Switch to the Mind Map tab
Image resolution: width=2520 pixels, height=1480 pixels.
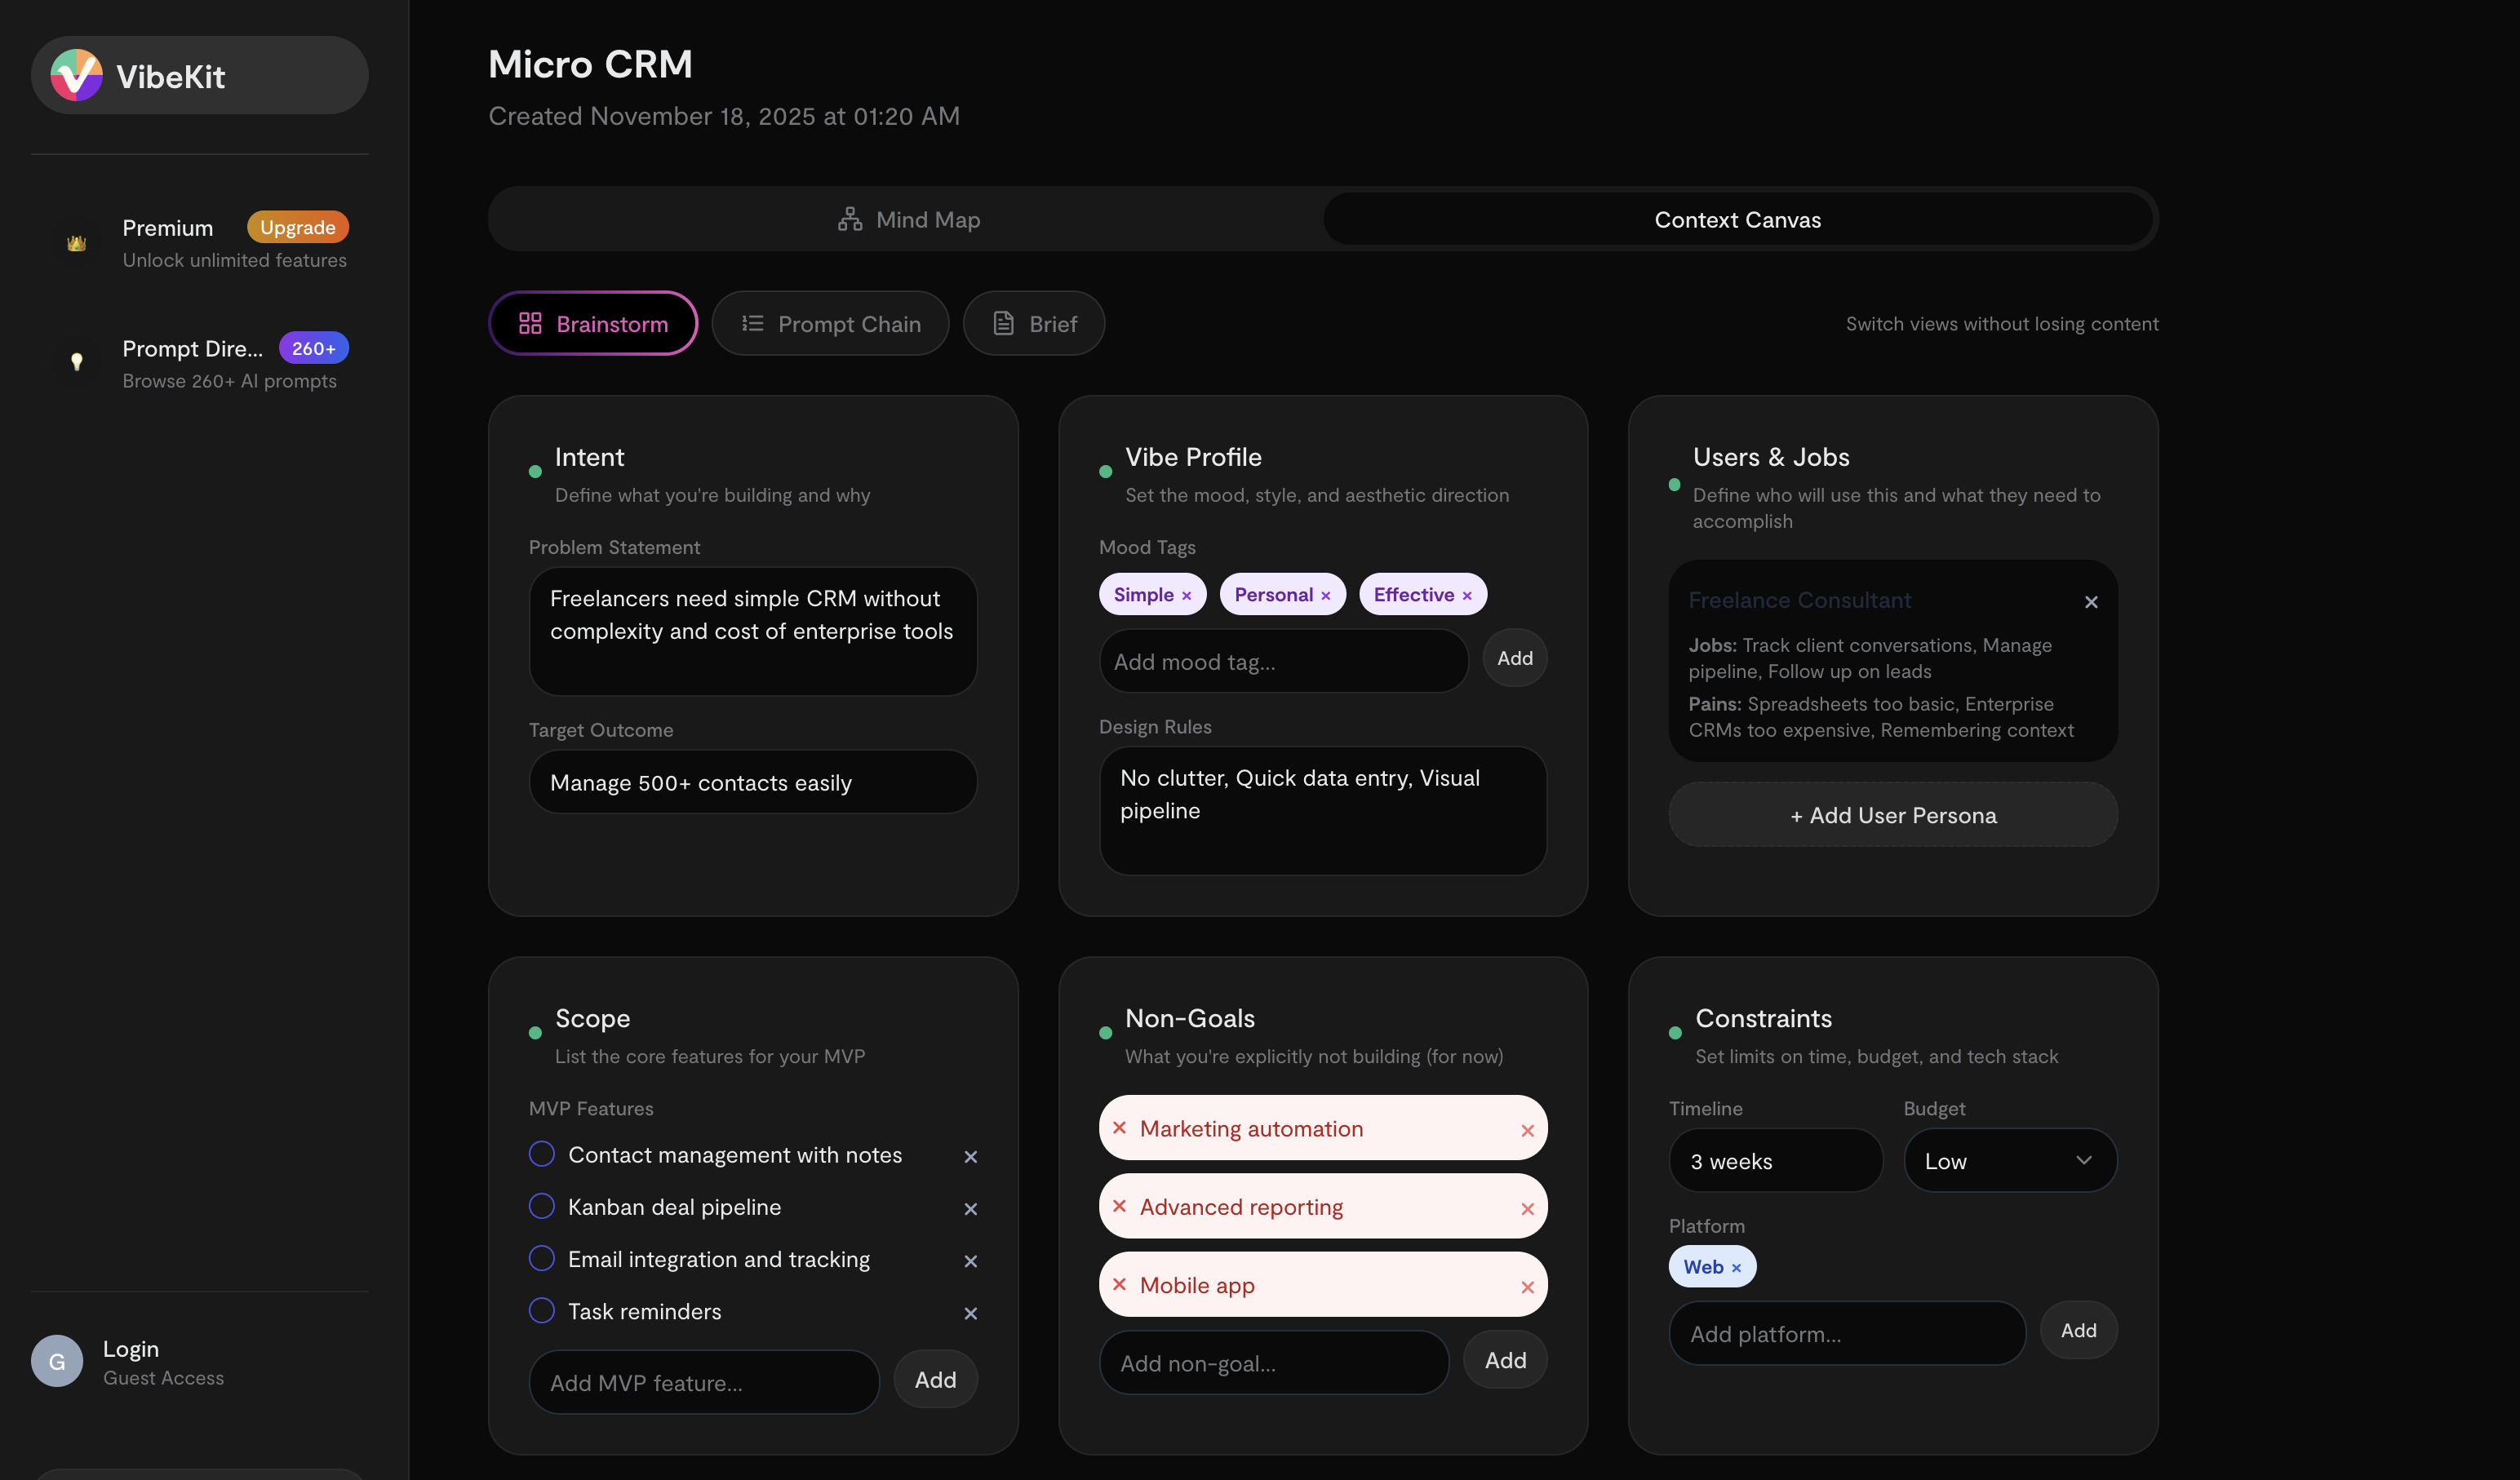click(x=907, y=219)
